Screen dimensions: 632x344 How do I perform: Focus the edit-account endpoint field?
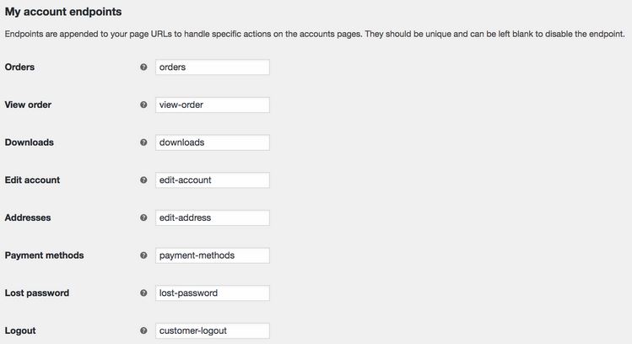click(213, 180)
